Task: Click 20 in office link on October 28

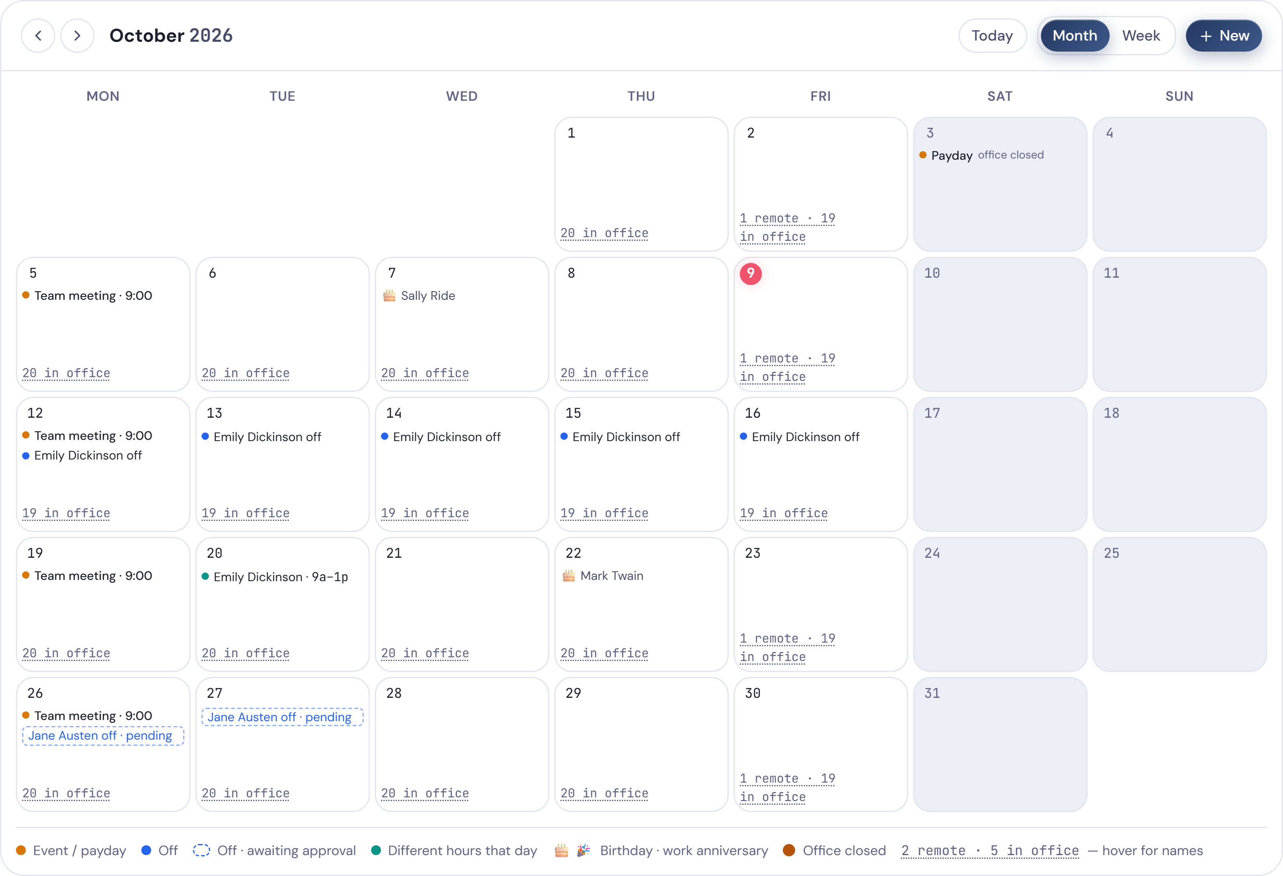Action: point(425,794)
